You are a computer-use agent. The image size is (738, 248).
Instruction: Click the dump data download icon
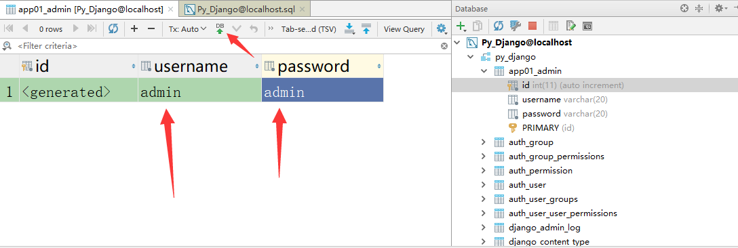[349, 28]
